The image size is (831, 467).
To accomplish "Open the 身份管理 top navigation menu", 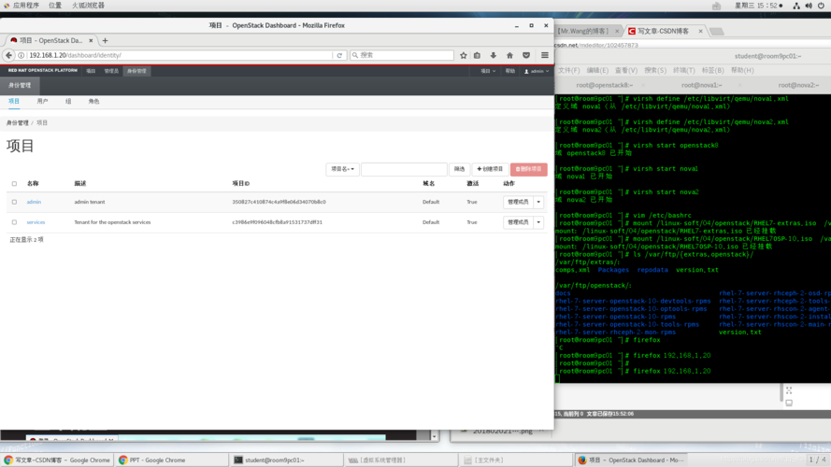I will (136, 71).
